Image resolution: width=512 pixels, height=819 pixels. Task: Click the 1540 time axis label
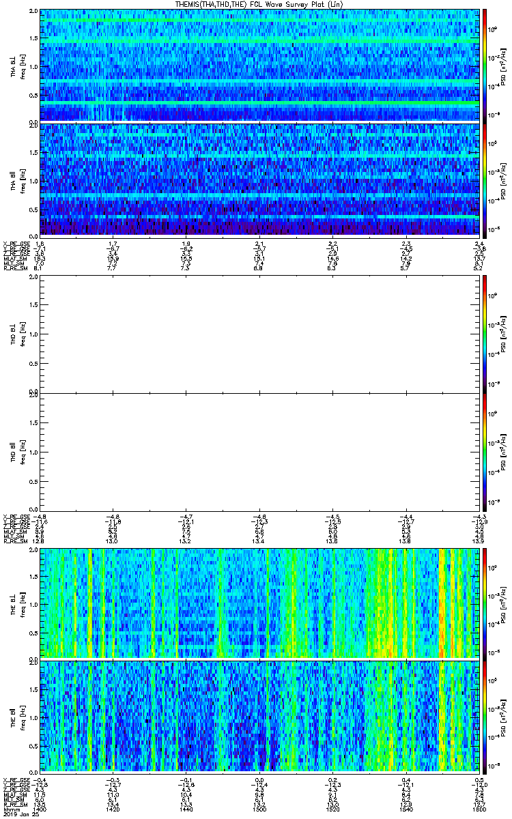tap(406, 809)
